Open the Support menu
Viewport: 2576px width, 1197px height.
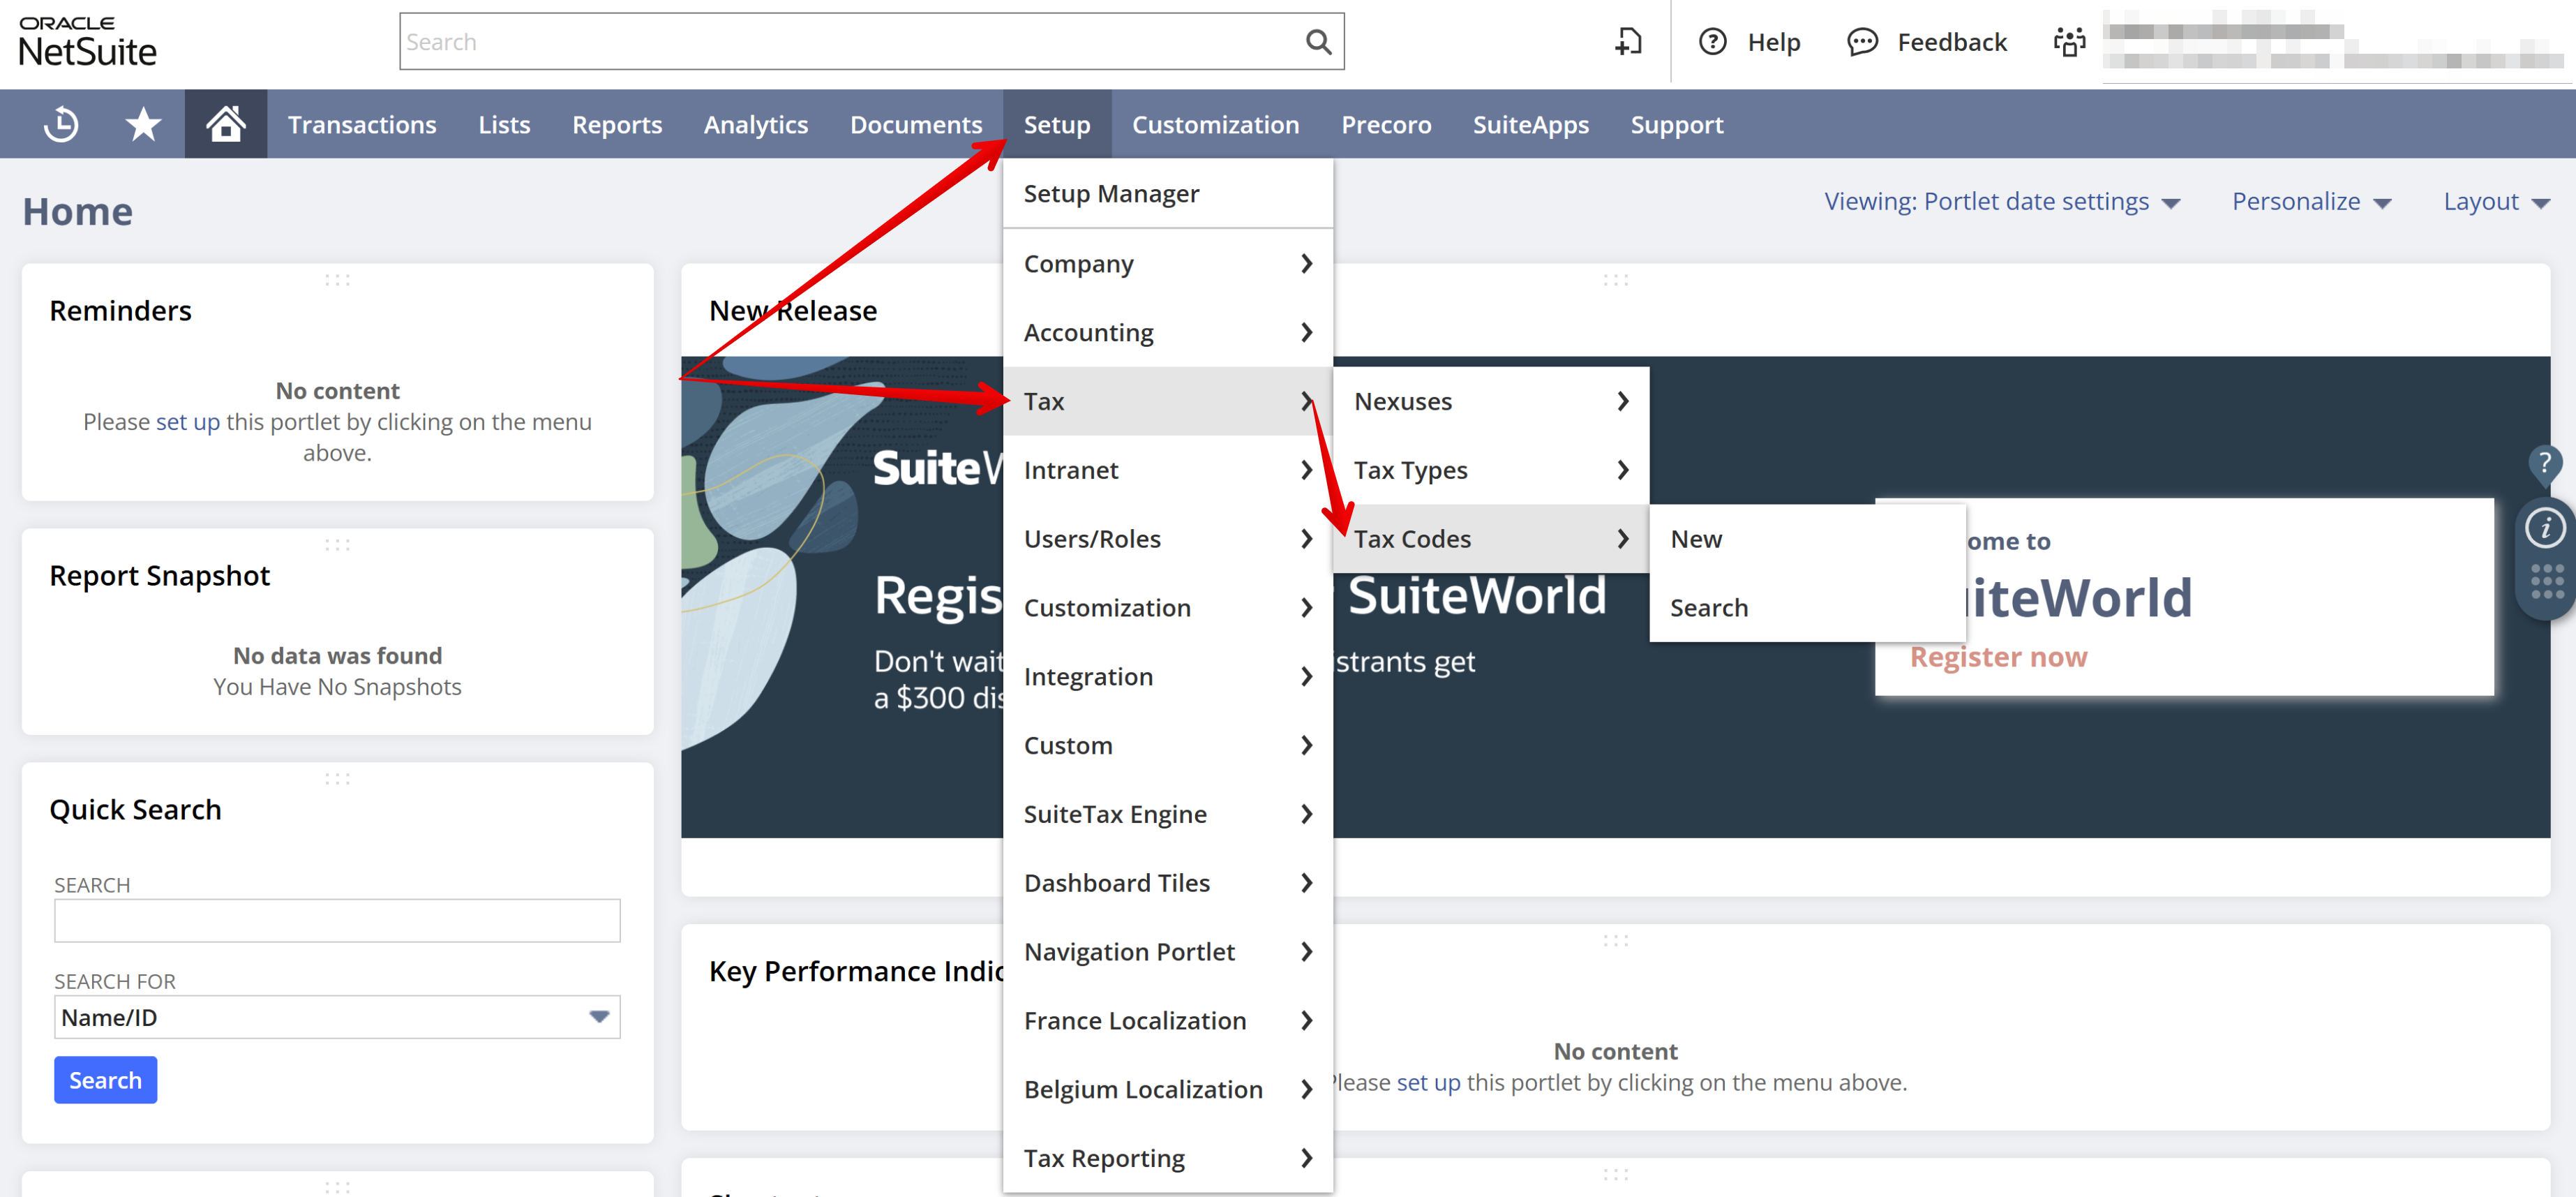click(x=1677, y=125)
